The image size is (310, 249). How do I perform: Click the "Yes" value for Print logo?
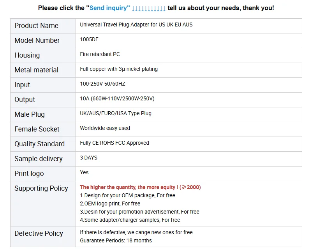(x=84, y=173)
